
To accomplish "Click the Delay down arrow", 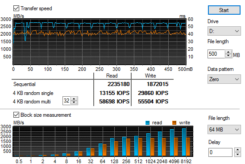I will pyautogui.click(x=237, y=154).
